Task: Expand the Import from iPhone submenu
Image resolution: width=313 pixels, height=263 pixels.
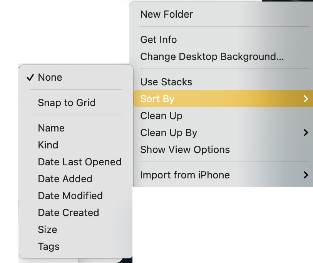Action: click(185, 175)
